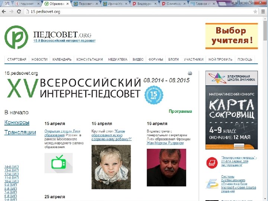
Task: Open the 14-й ВИП link
Action: click(12, 166)
